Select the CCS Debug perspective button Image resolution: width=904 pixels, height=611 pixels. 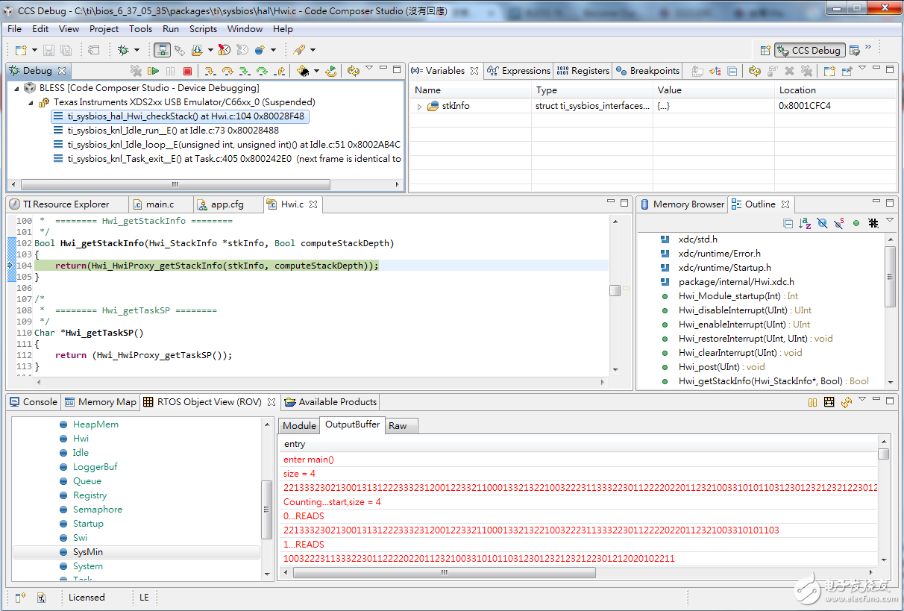(x=809, y=50)
